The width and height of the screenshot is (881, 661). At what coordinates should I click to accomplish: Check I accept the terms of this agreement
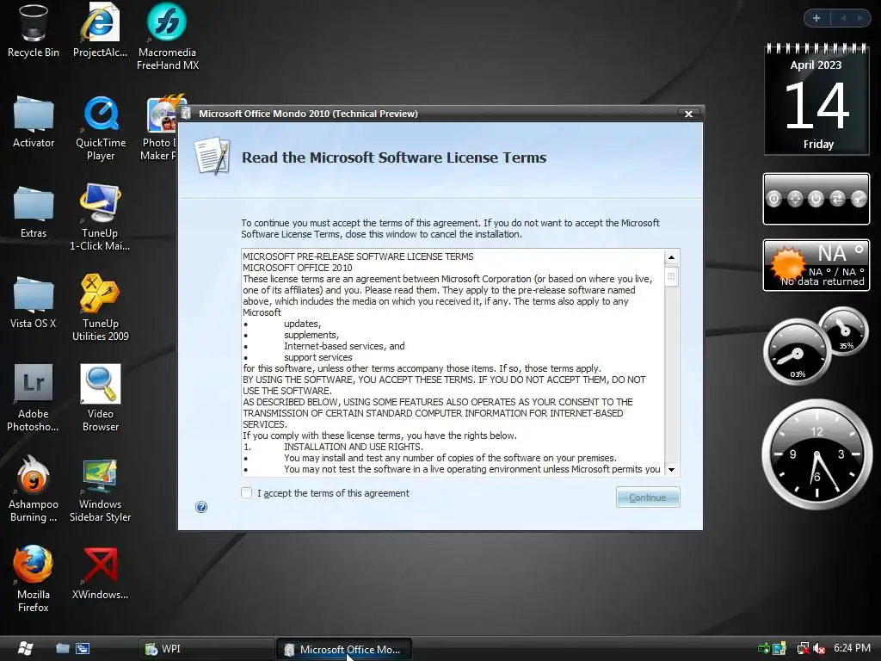[x=246, y=493]
